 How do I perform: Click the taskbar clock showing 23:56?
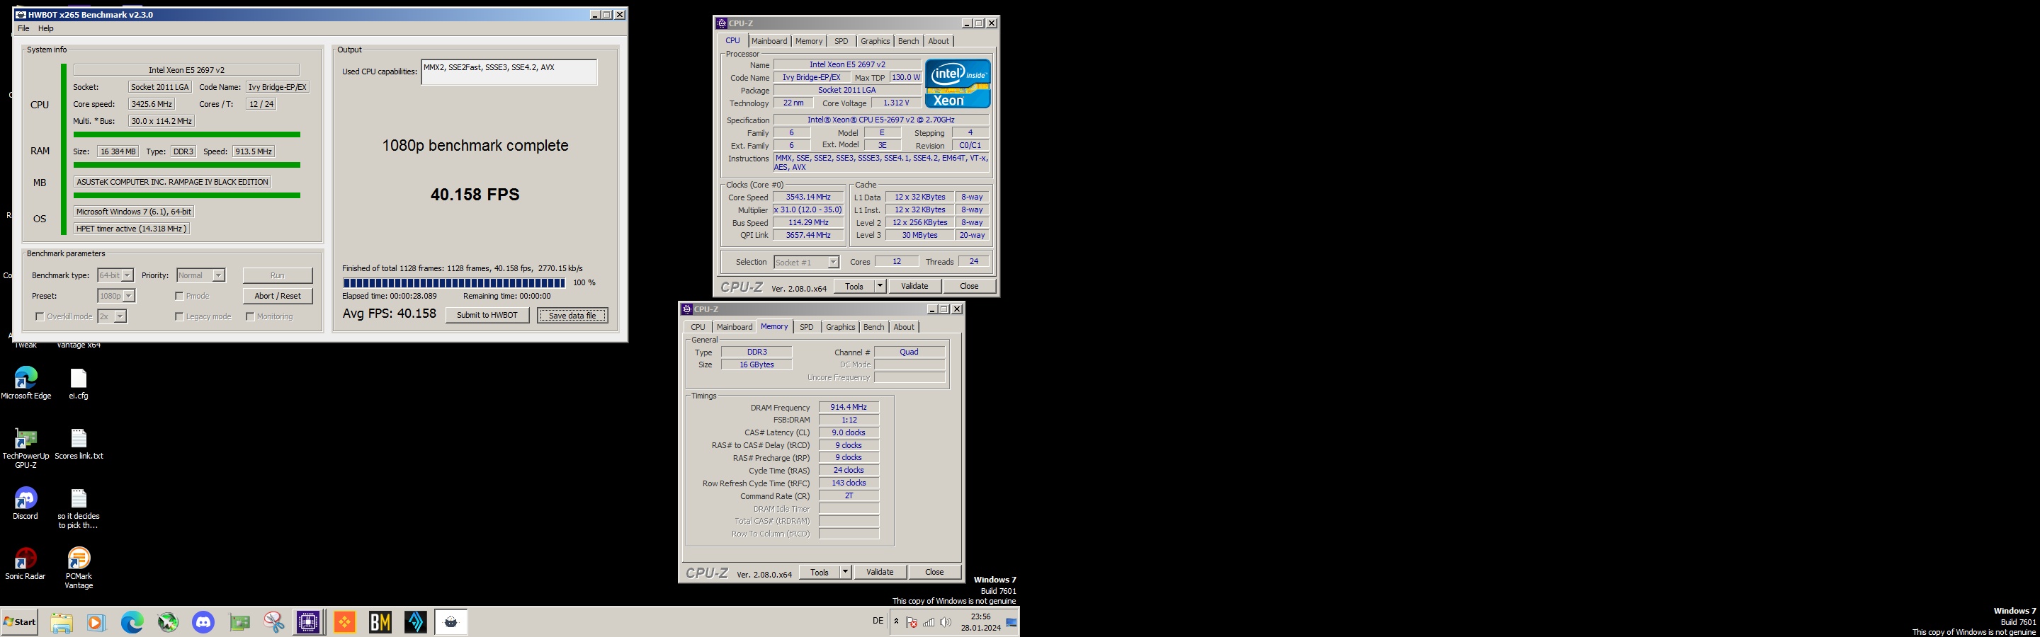pyautogui.click(x=980, y=622)
